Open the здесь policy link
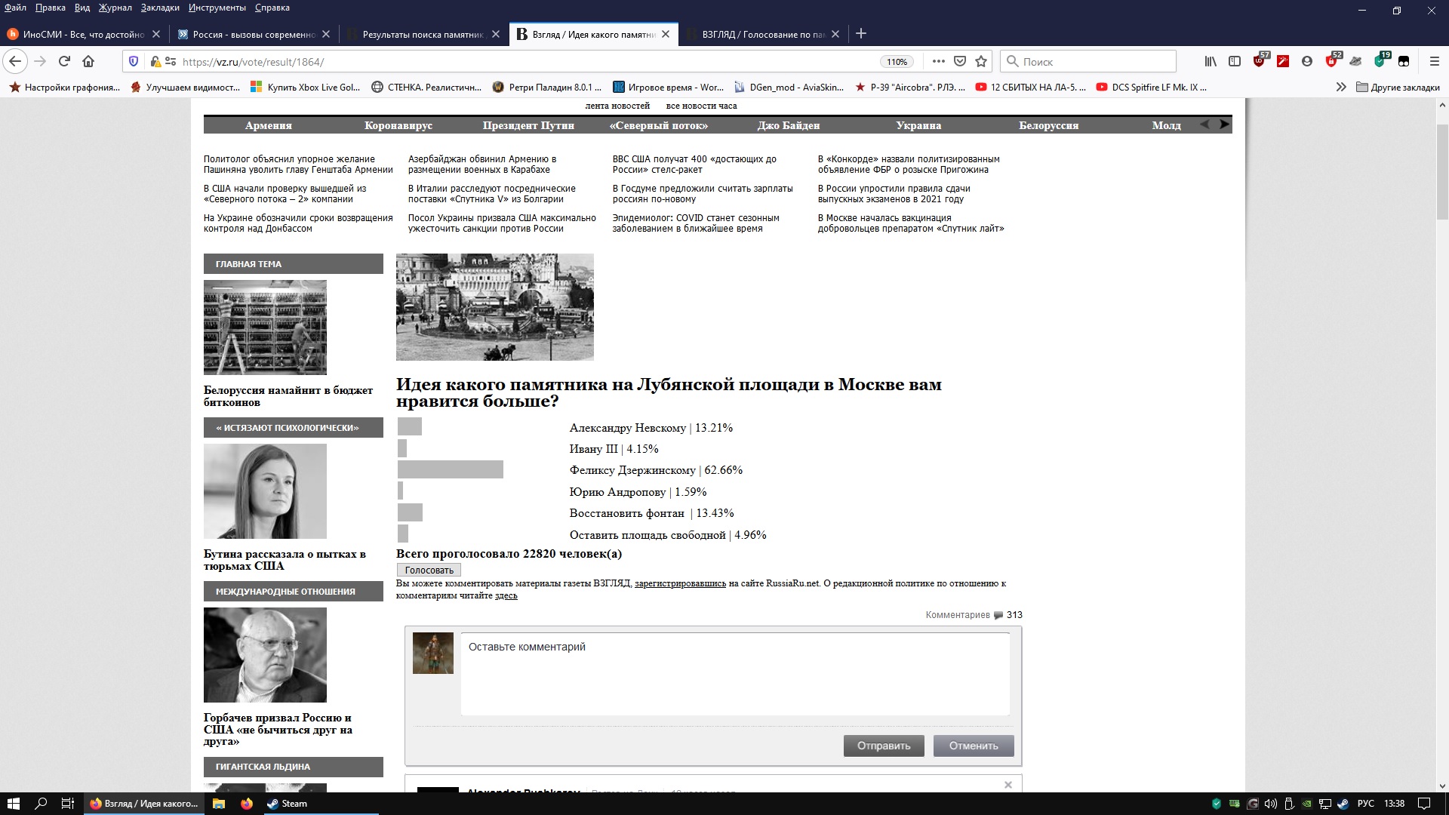This screenshot has width=1449, height=815. pyautogui.click(x=506, y=595)
